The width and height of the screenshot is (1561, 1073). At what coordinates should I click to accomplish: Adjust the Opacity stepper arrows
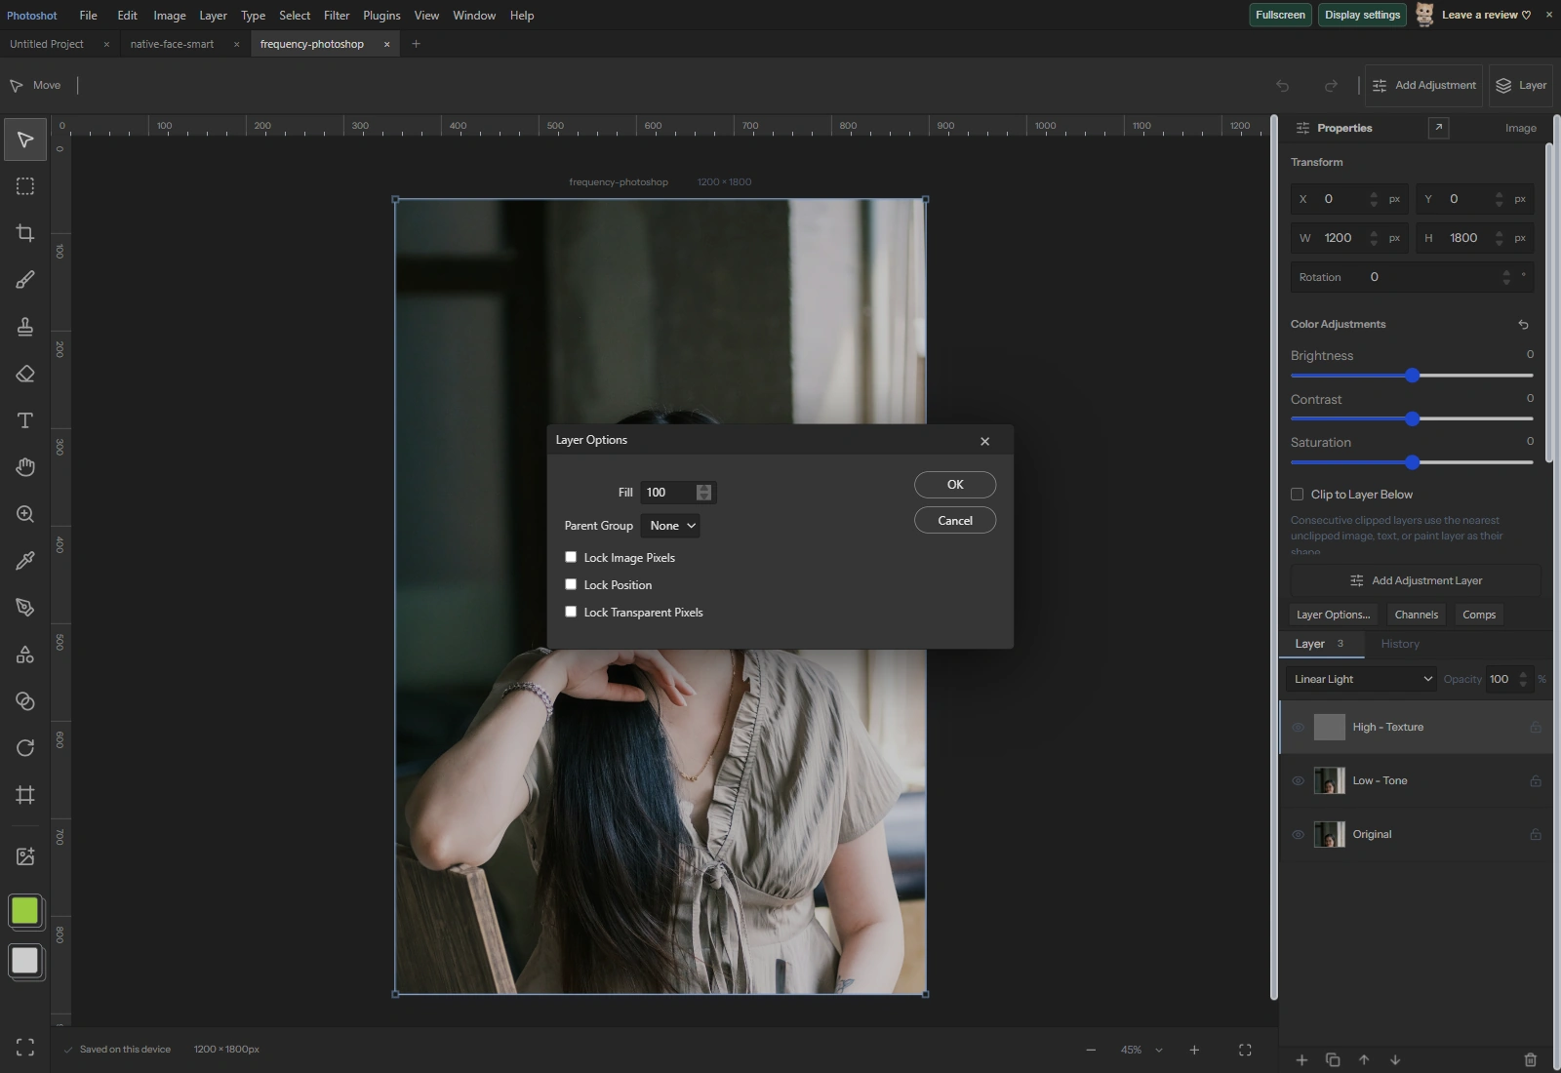coord(1523,679)
